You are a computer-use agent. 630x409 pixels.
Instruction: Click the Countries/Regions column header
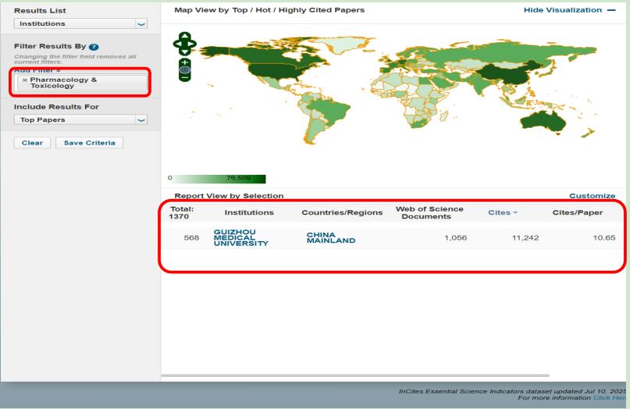(342, 212)
